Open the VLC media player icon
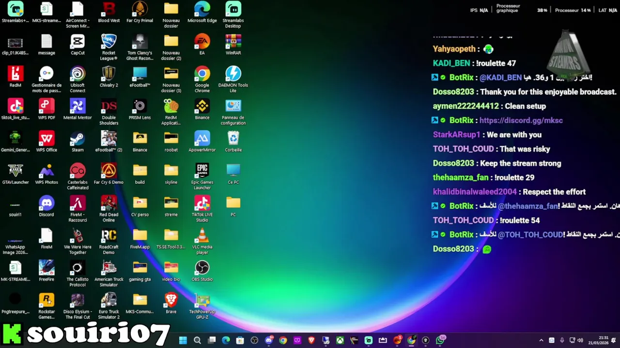This screenshot has width=620, height=348. pyautogui.click(x=202, y=241)
